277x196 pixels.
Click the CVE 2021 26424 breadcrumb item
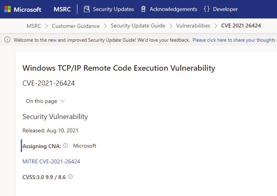(241, 26)
